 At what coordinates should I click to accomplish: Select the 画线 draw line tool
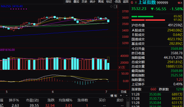pyautogui.click(x=101, y=2)
